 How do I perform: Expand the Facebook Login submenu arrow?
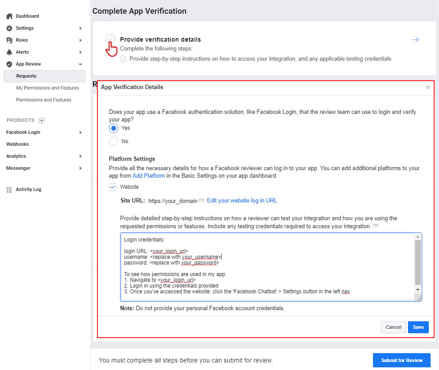80,132
